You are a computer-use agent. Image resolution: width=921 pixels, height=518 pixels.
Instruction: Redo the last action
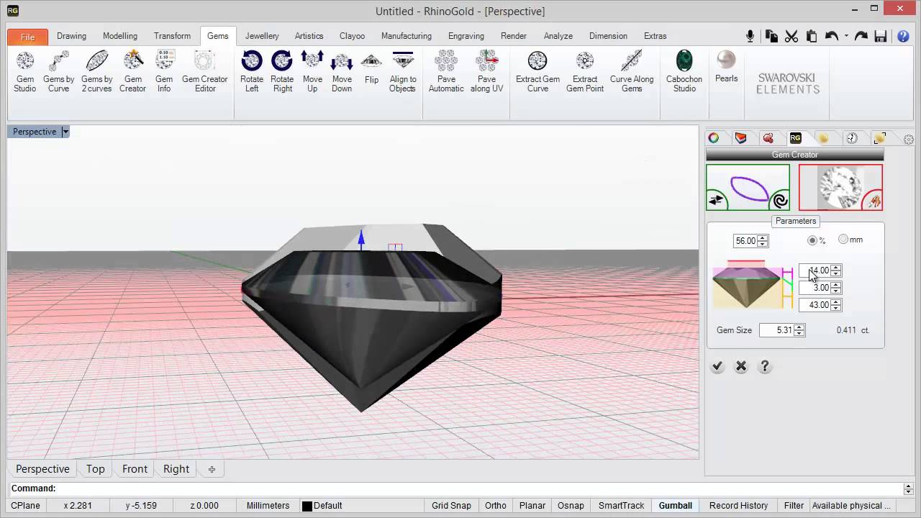pos(861,36)
